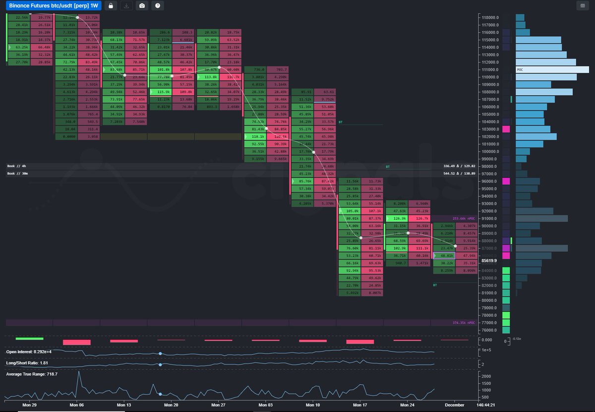Image resolution: width=595 pixels, height=412 pixels.
Task: Click the teal BT label on the delta row
Action: [389, 165]
